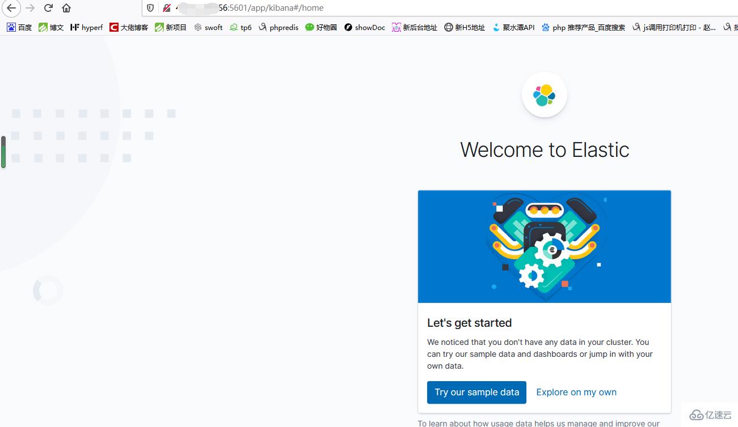Screen dimensions: 738x427
Task: Click the Welcome to Elastic heading
Action: [x=545, y=150]
